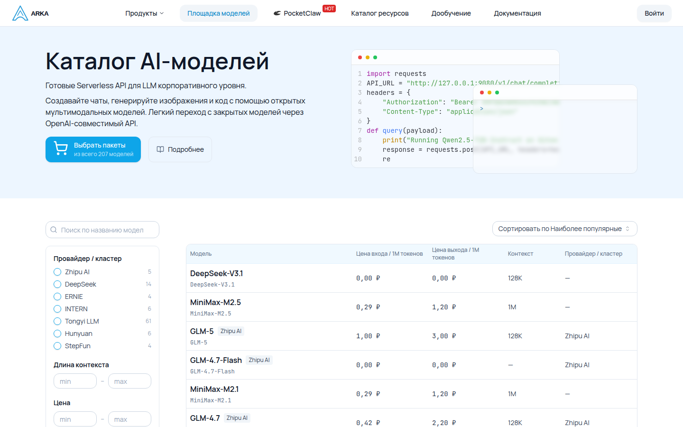
Task: Click the Выбрать пакеты button
Action: [x=93, y=149]
